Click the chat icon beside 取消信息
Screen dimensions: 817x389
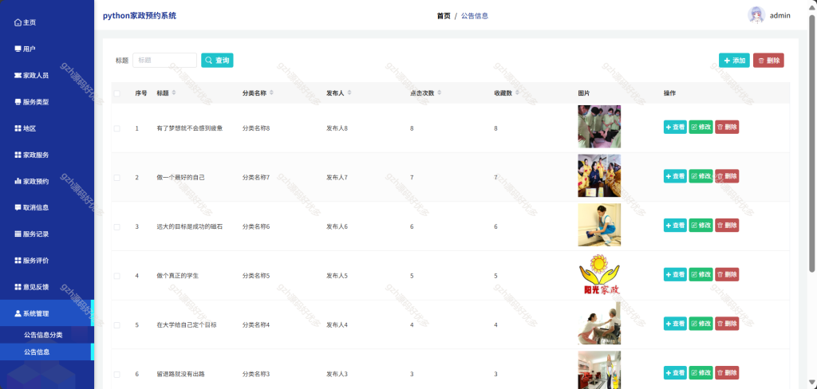[18, 207]
